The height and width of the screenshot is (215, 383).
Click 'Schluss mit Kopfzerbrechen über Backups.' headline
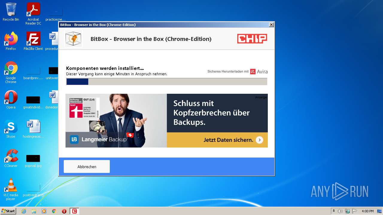point(212,113)
